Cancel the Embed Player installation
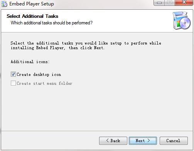The height and width of the screenshot is (151, 194). click(x=174, y=141)
